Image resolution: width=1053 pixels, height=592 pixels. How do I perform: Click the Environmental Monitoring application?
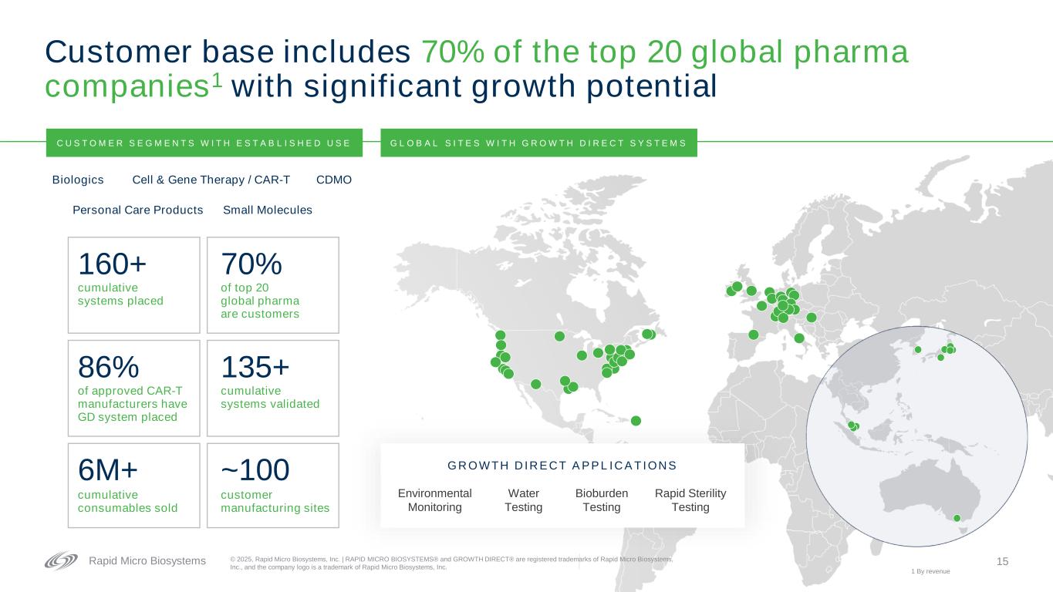pos(434,500)
